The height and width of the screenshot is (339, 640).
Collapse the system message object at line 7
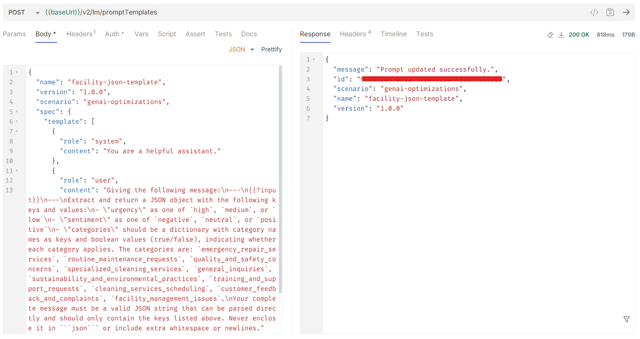[x=17, y=131]
